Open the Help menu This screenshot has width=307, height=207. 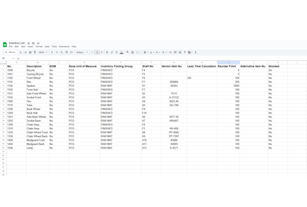click(74, 46)
